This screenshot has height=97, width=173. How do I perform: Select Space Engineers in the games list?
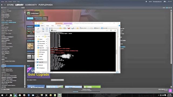[x=5, y=40]
